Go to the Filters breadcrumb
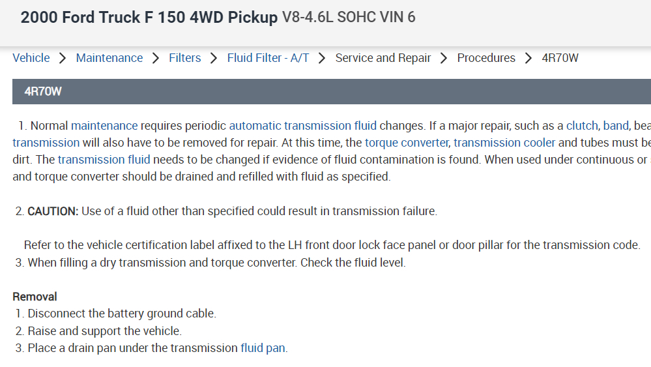 tap(184, 58)
